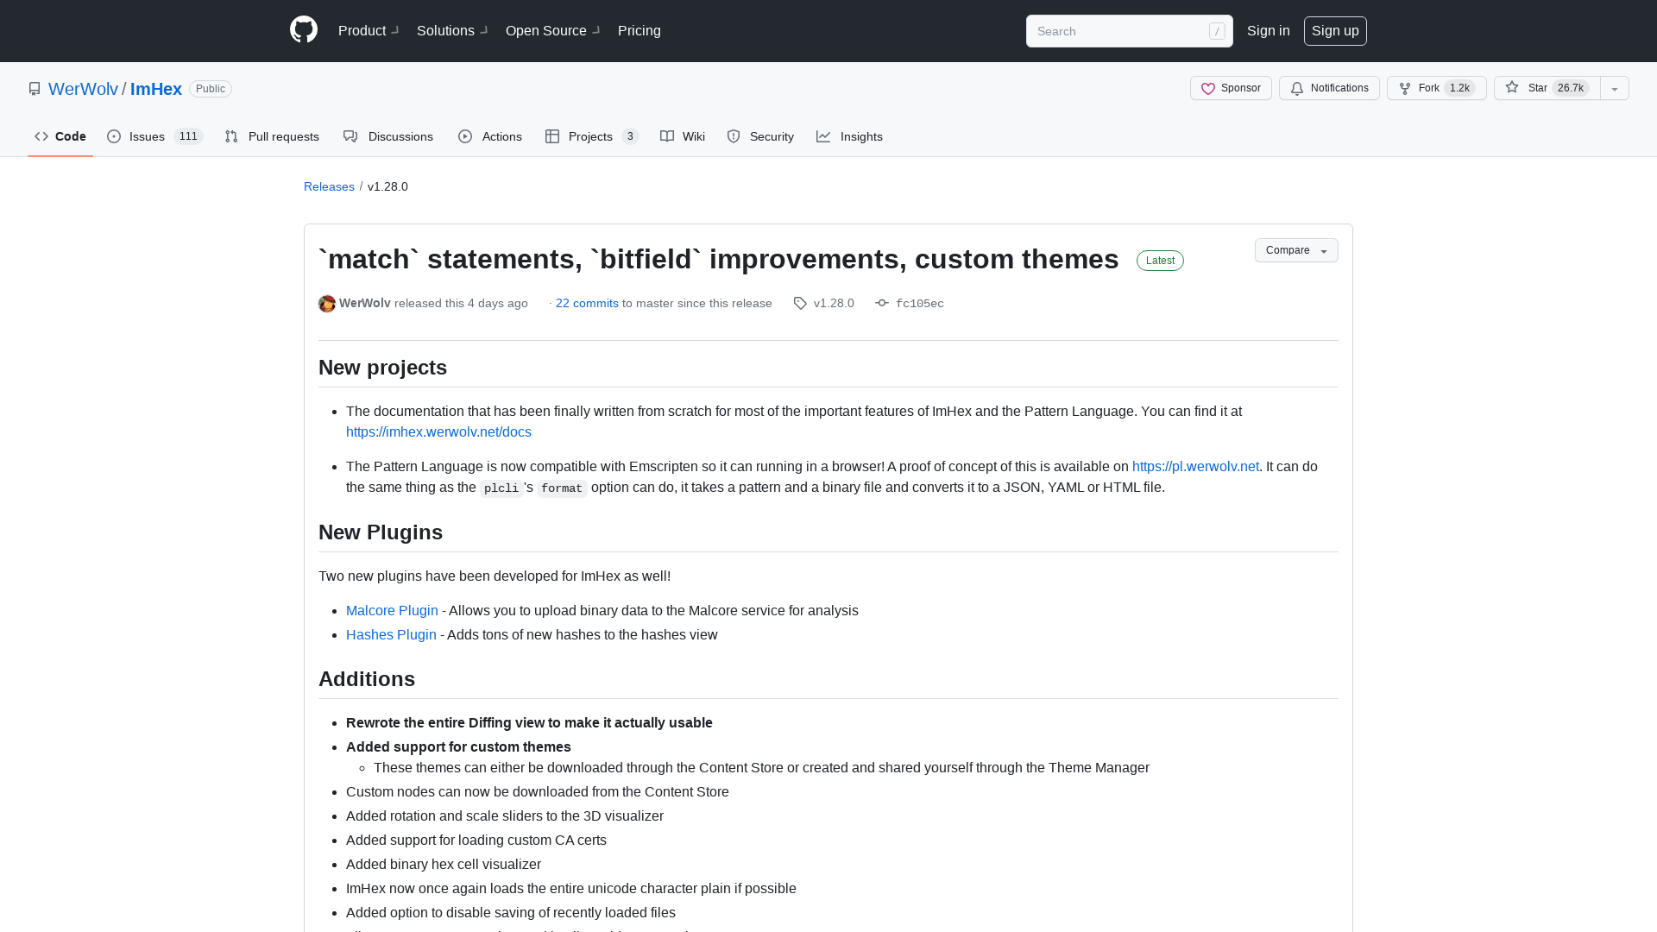Image resolution: width=1657 pixels, height=932 pixels.
Task: Expand the Compare dropdown
Action: tap(1296, 250)
